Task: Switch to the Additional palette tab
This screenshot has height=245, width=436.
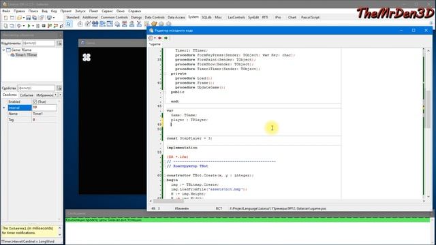Action: point(90,17)
